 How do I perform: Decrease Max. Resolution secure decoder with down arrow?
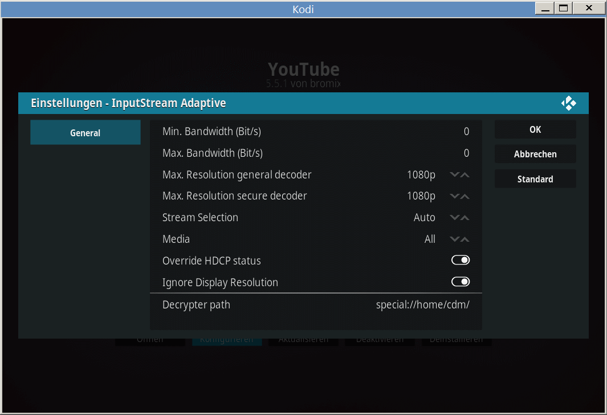point(454,196)
